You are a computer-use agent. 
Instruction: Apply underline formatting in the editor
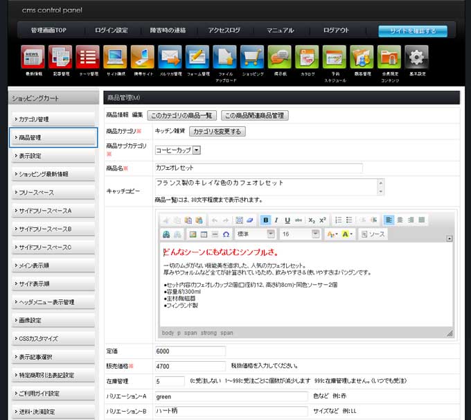287,220
